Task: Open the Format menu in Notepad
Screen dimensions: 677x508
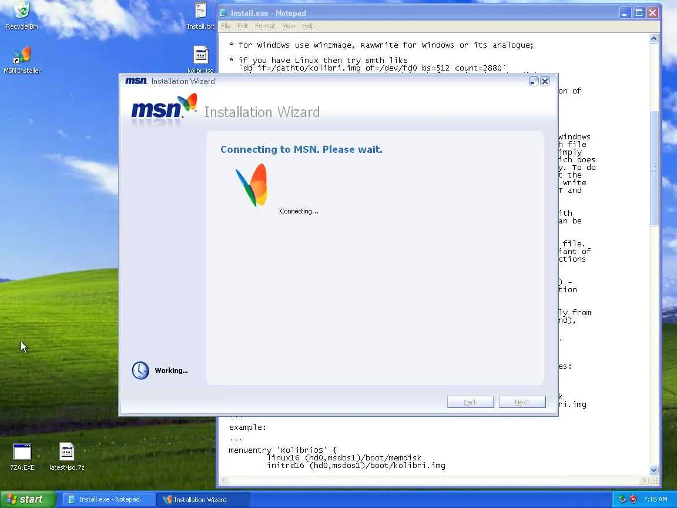Action: coord(264,26)
